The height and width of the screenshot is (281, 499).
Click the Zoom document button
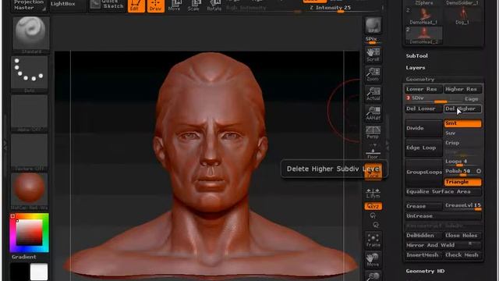pos(373,74)
